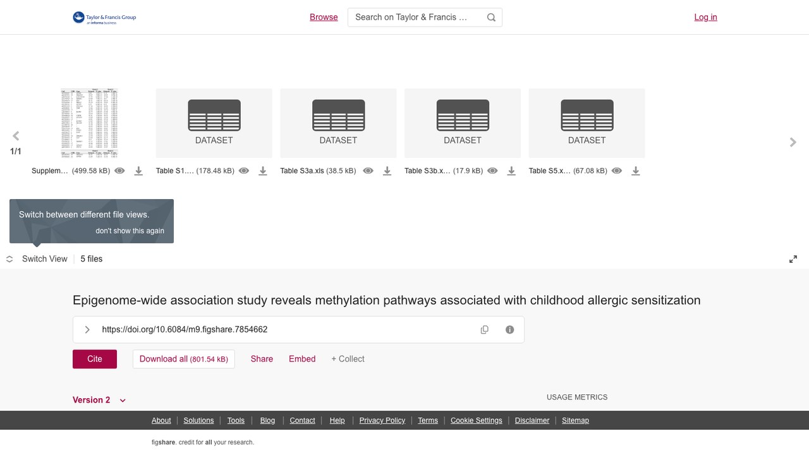Open the Version 2 dropdown
The height and width of the screenshot is (455, 809).
coord(99,400)
